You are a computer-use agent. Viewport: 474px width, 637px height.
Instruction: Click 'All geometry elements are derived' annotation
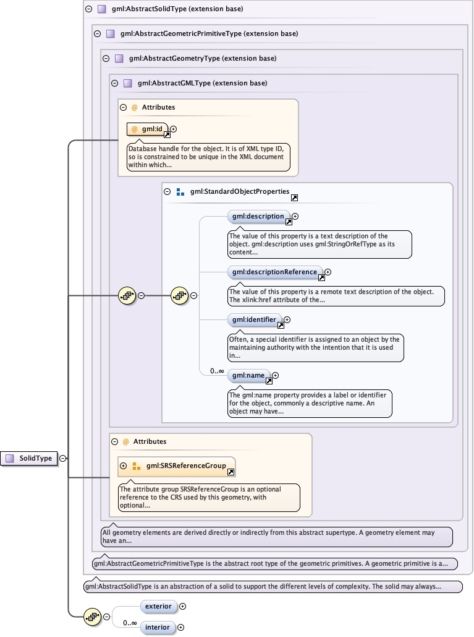pyautogui.click(x=276, y=537)
